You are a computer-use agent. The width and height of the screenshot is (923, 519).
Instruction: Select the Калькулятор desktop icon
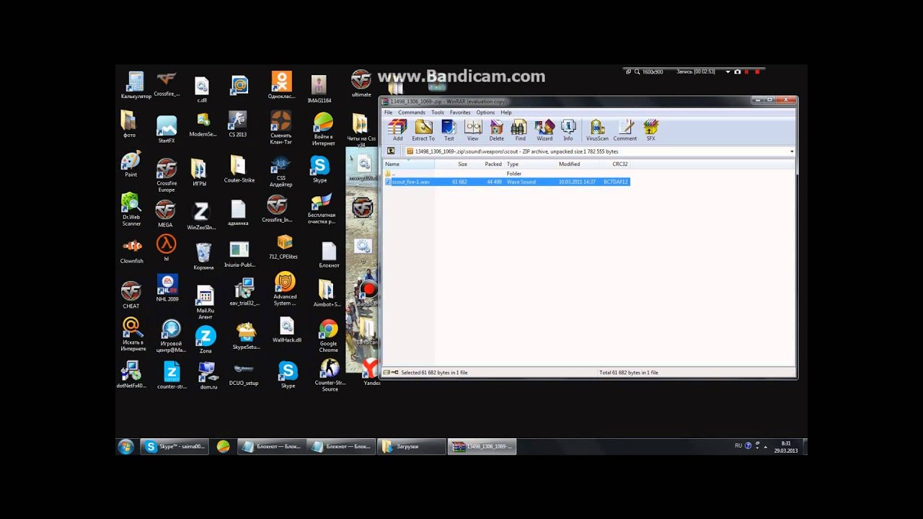(136, 85)
